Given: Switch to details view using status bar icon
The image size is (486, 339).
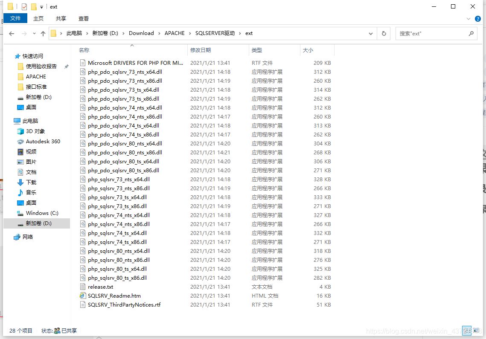Looking at the screenshot, I should coord(467,330).
